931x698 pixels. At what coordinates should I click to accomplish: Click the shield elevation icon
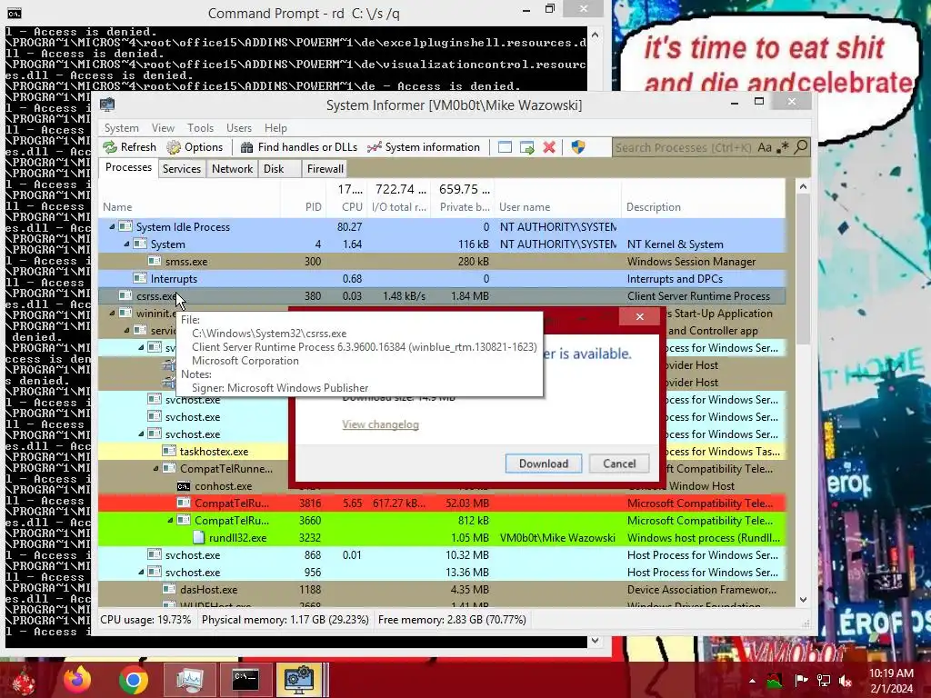pyautogui.click(x=577, y=147)
